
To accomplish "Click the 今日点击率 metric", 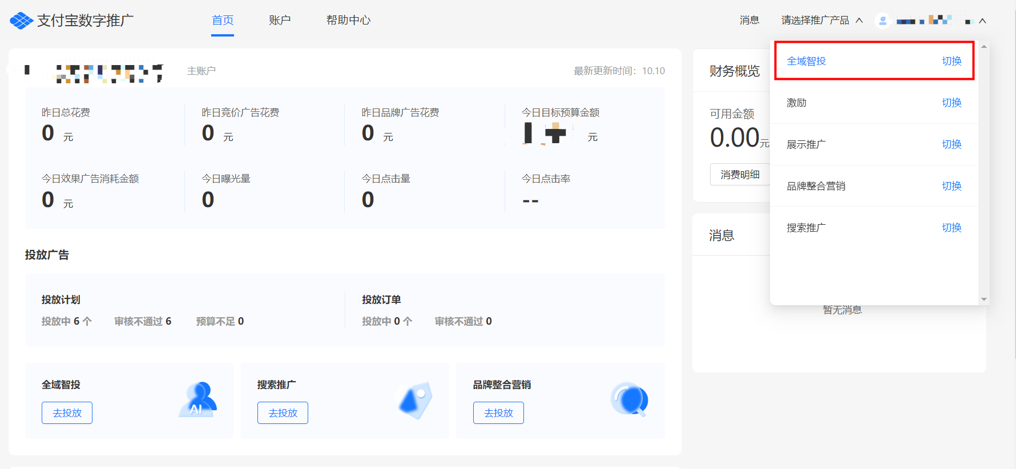I will pos(546,192).
